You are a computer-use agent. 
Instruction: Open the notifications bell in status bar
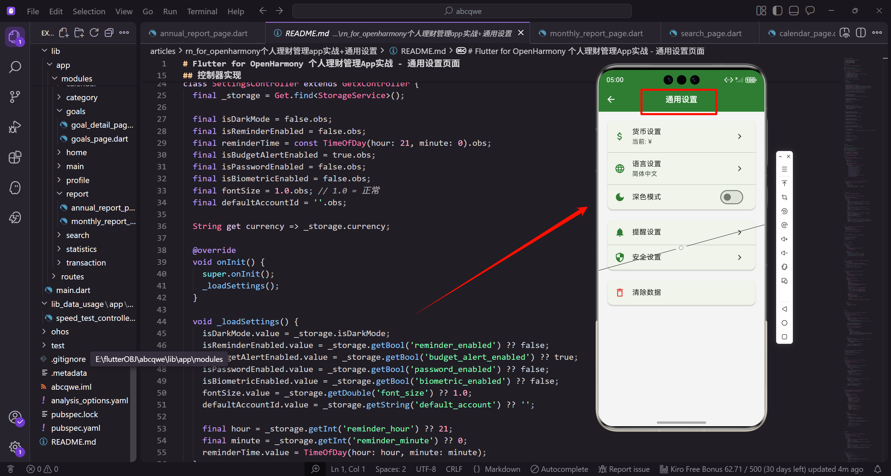click(878, 469)
